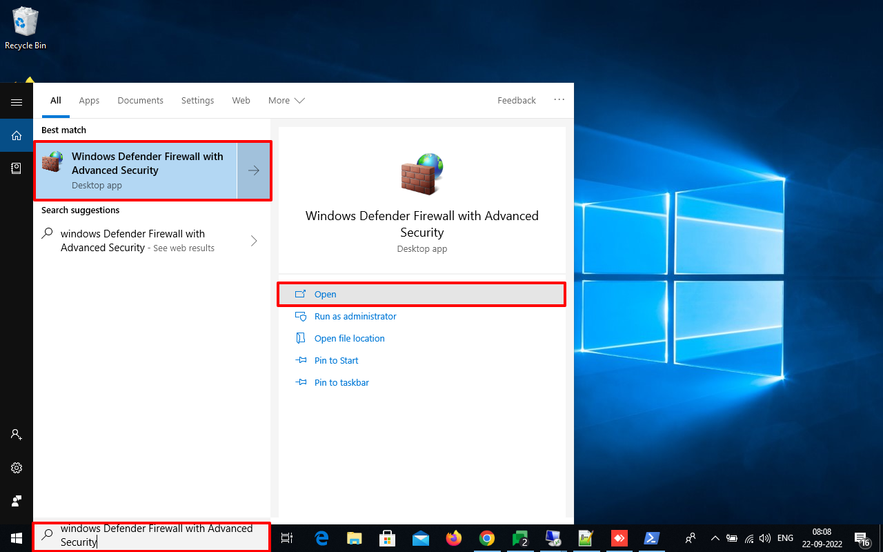Image resolution: width=883 pixels, height=552 pixels.
Task: Click the Windows Start button
Action: [x=17, y=538]
